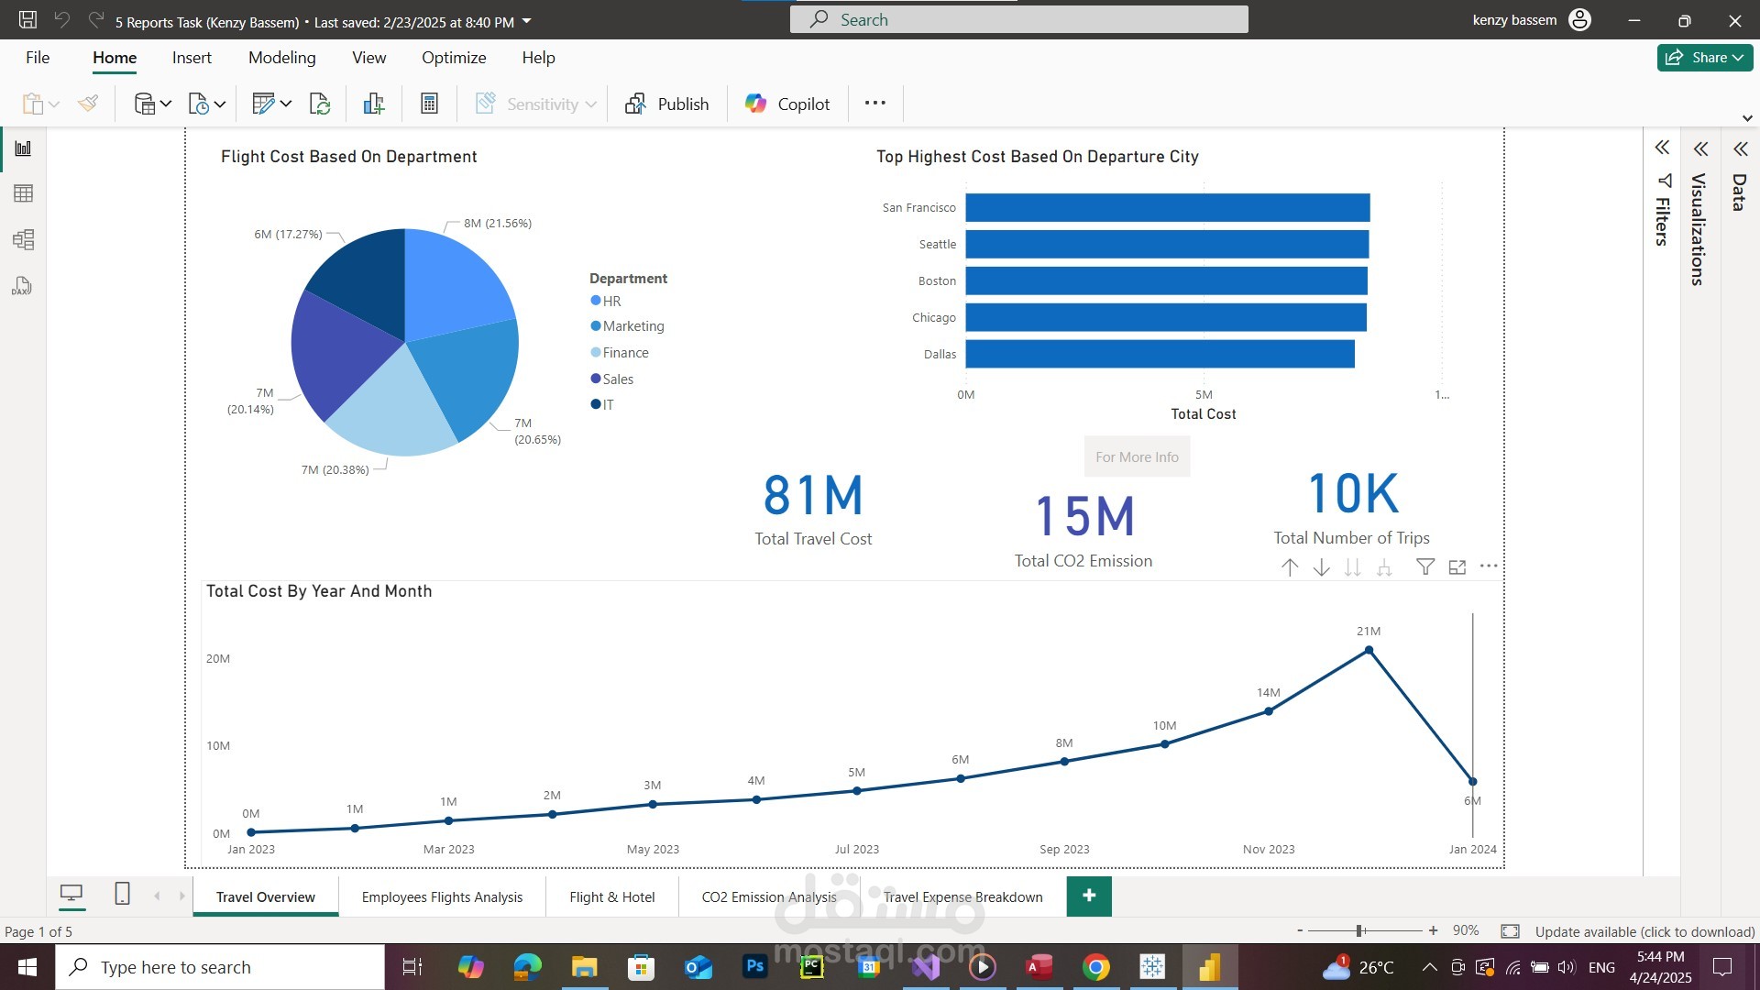Switch to CO2 Emission Analysis page
The image size is (1760, 990).
click(x=769, y=896)
